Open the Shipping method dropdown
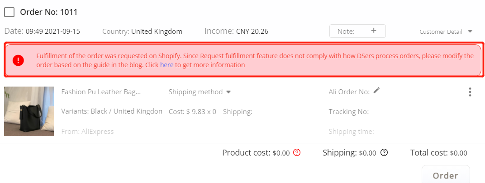Image resolution: width=485 pixels, height=183 pixels. pos(200,92)
